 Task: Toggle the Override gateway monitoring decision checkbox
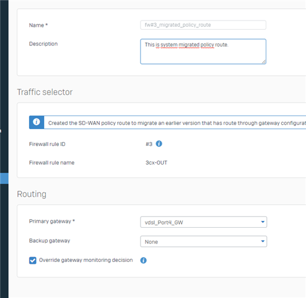pyautogui.click(x=33, y=260)
